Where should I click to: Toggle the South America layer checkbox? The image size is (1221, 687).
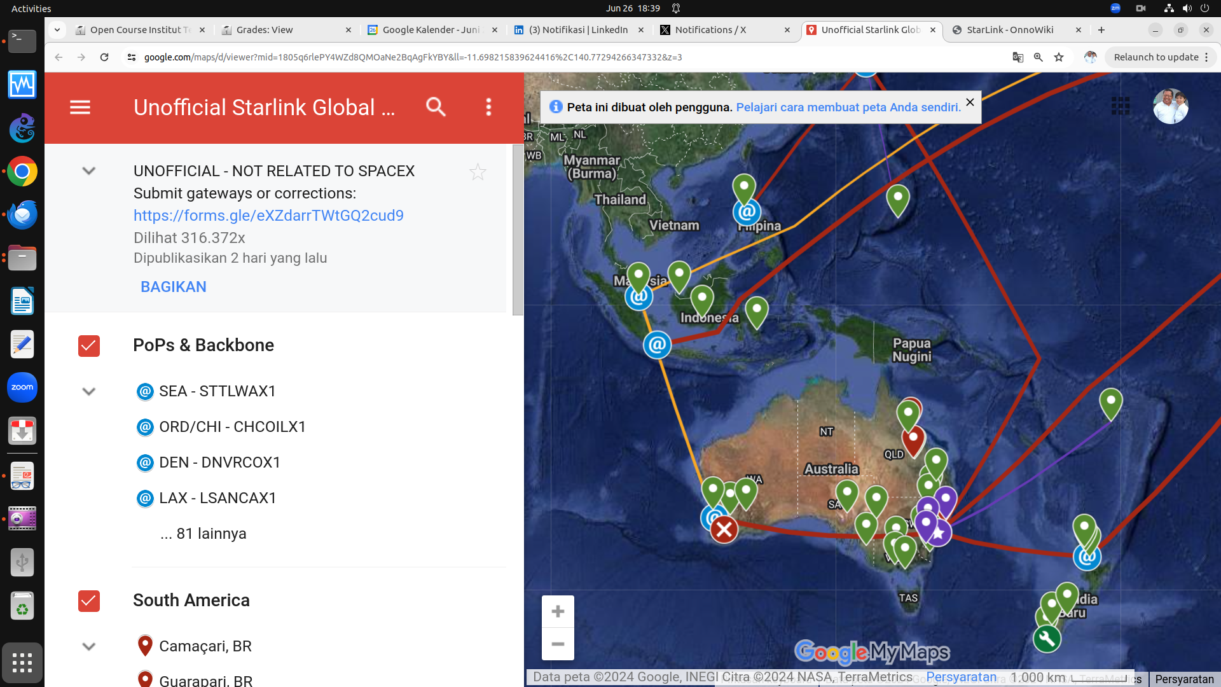(x=89, y=600)
